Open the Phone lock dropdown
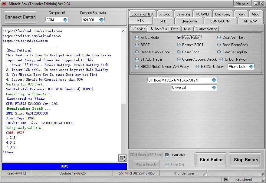The height and width of the screenshot is (183, 266). point(241,67)
